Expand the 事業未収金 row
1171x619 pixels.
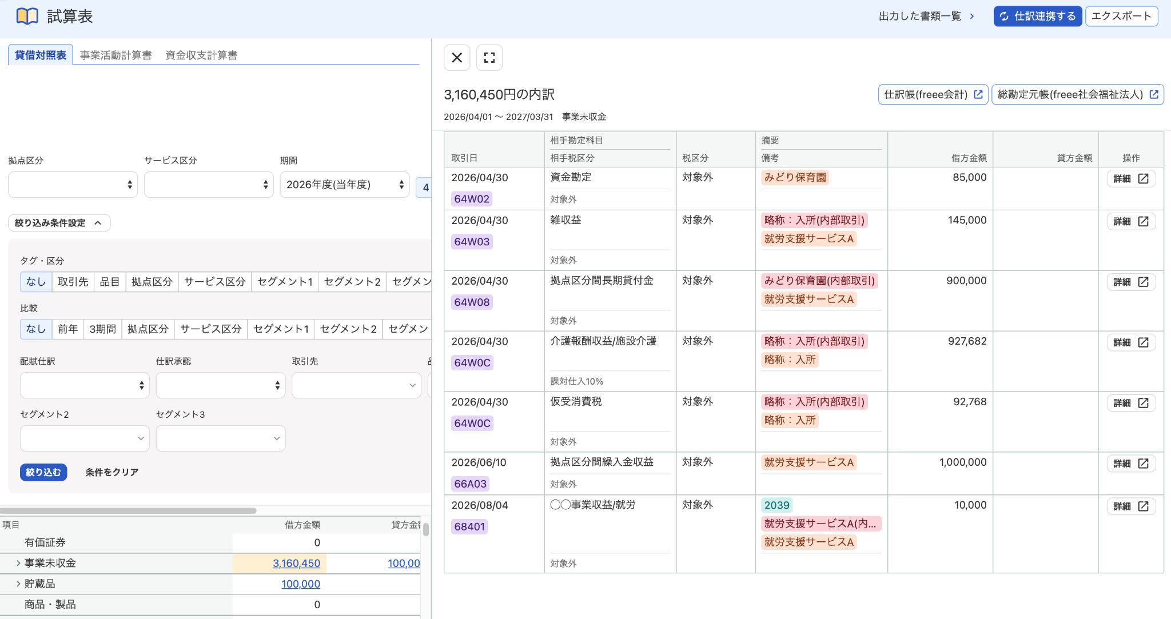18,563
